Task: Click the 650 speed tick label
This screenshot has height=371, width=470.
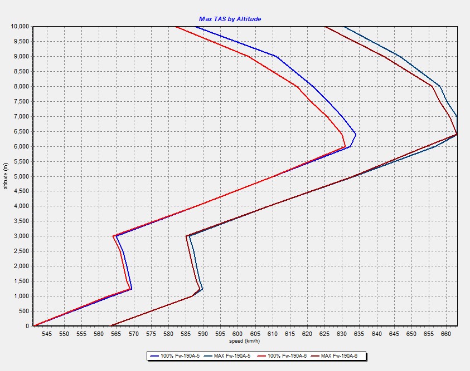Action: [x=411, y=334]
